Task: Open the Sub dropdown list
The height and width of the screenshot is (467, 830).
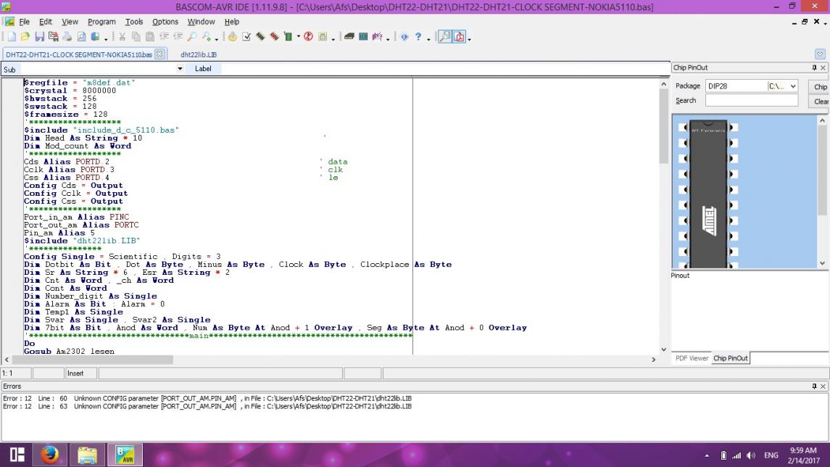Action: click(180, 69)
